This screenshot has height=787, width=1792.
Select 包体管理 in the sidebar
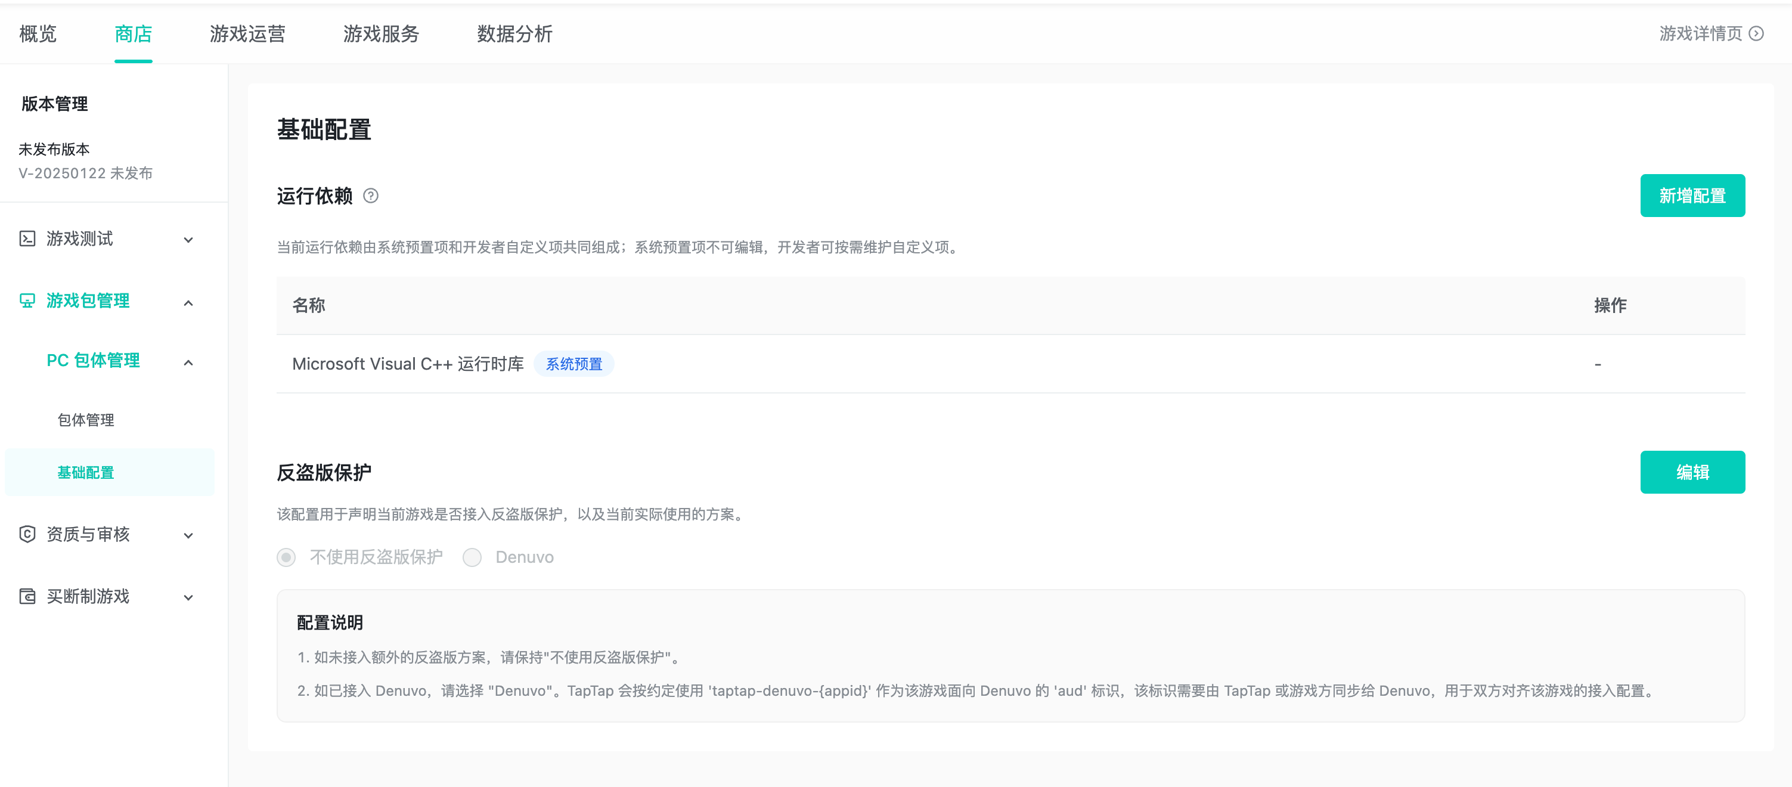point(86,419)
